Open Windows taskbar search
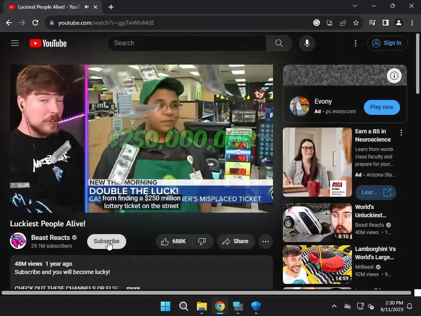The image size is (421, 316). coord(184,306)
